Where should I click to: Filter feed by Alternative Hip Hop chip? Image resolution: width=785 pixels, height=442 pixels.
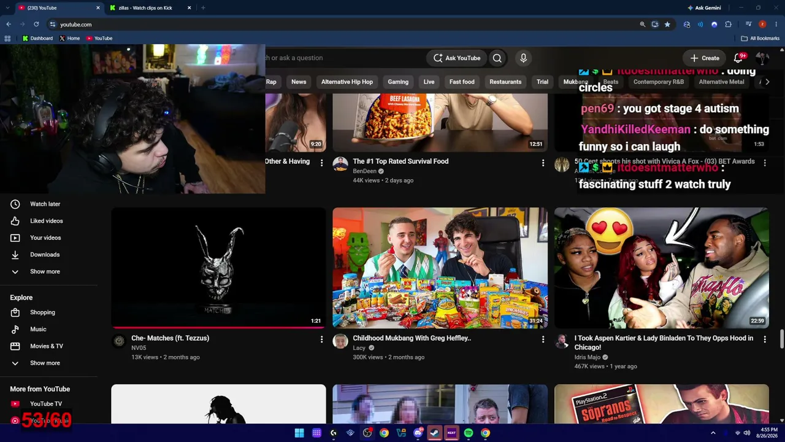click(347, 82)
